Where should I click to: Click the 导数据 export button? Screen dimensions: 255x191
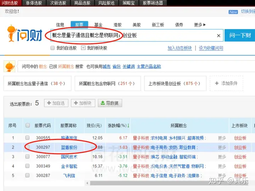[x=110, y=103]
